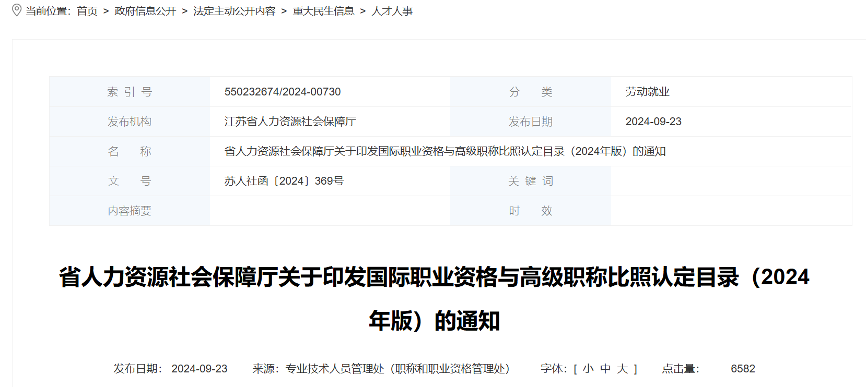The height and width of the screenshot is (387, 866).
Task: Click the 劳动就业 category value
Action: coord(647,92)
